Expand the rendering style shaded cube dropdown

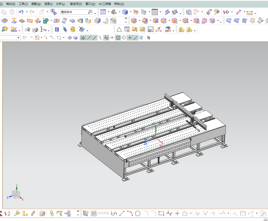[x=131, y=12]
